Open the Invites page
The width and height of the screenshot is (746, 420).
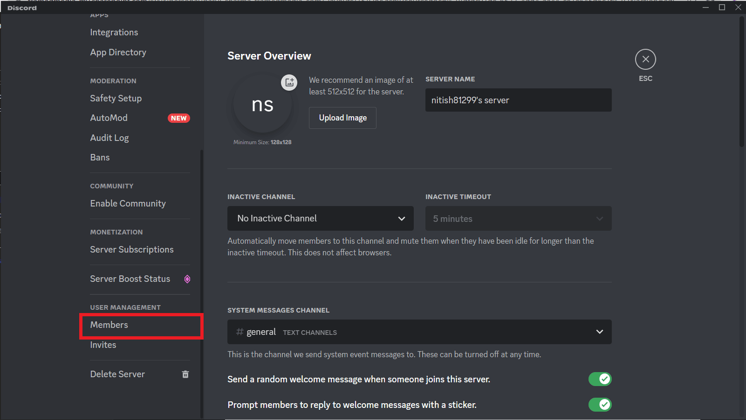103,345
